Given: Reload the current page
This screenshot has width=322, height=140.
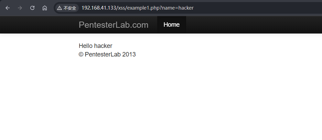Looking at the screenshot, I should pos(32,8).
